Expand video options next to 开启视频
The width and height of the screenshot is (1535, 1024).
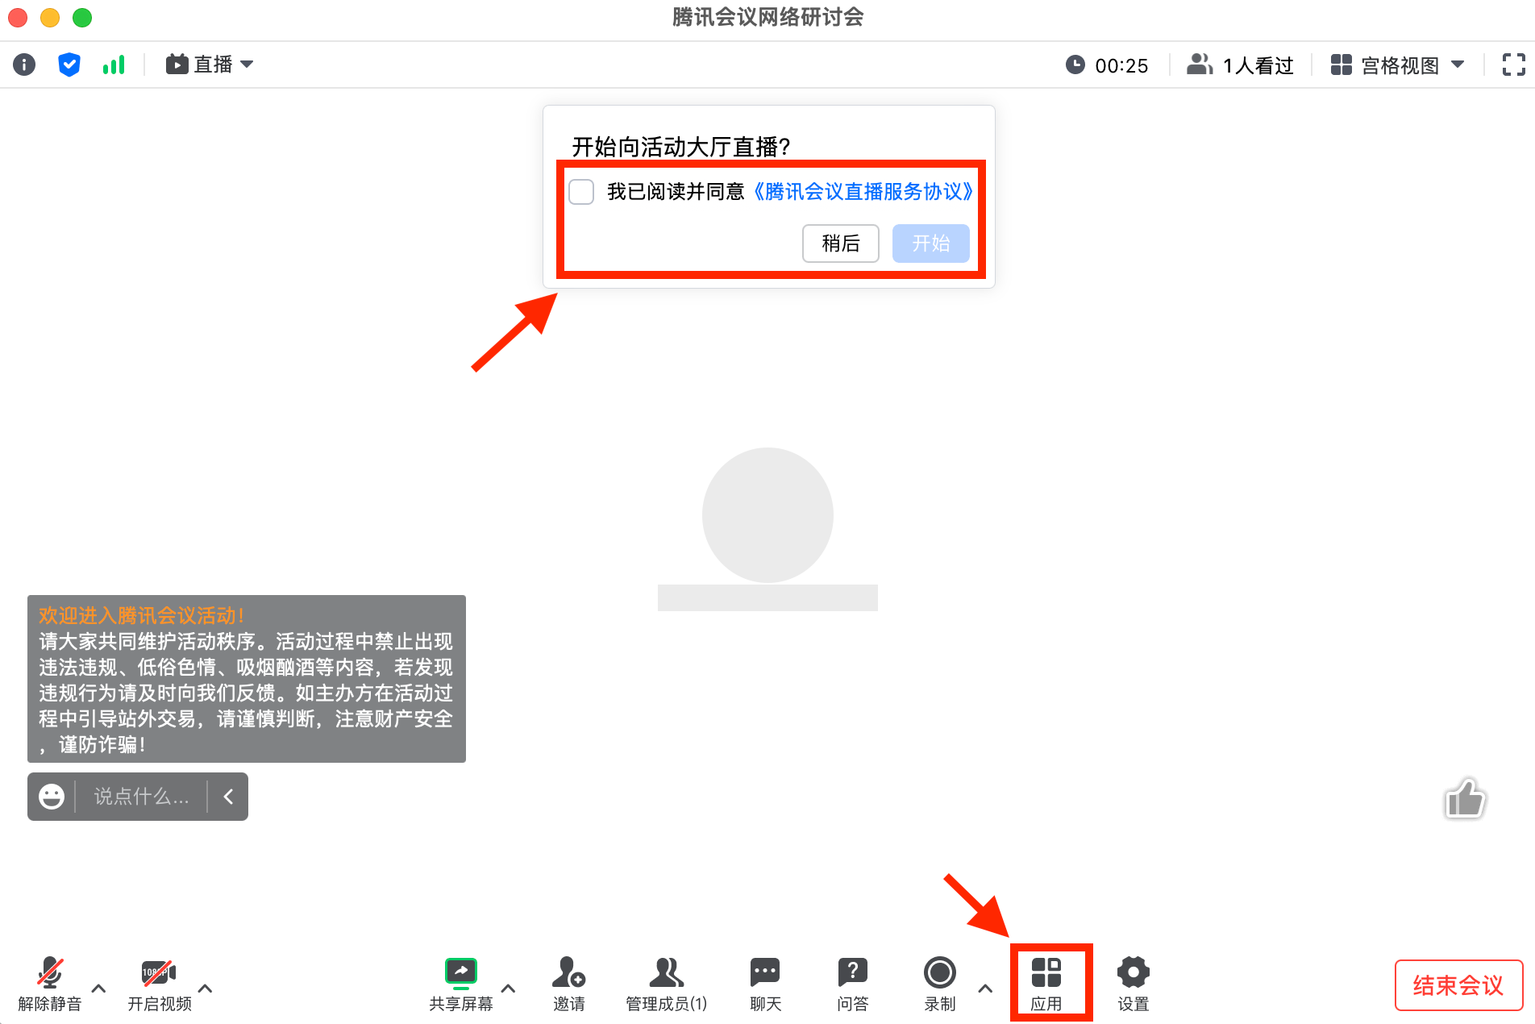(x=206, y=988)
